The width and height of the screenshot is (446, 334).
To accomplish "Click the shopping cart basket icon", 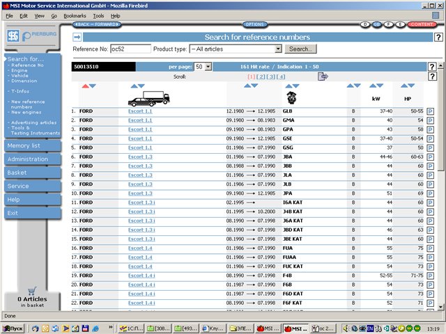I will tap(32, 291).
